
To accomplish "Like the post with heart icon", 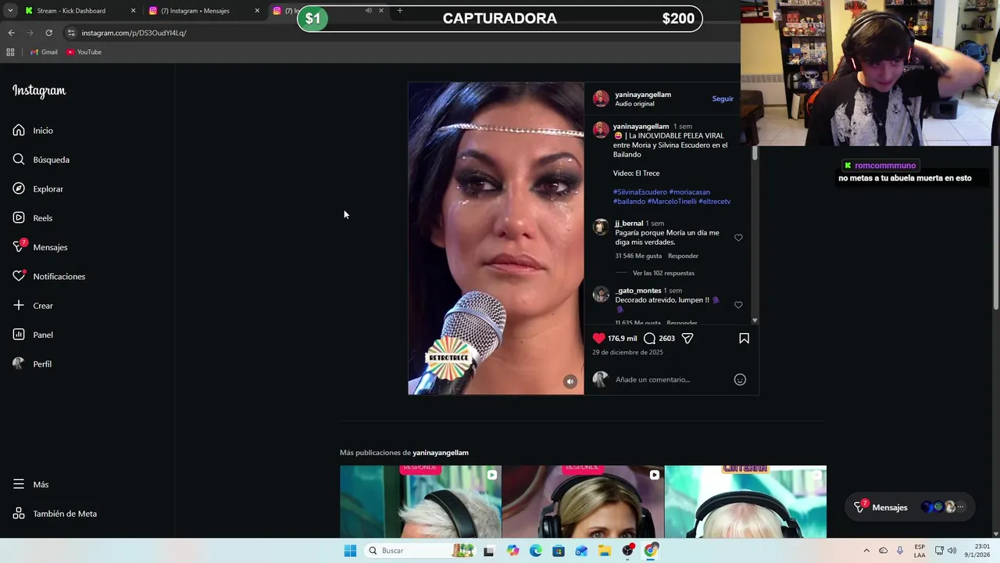I will pyautogui.click(x=598, y=339).
